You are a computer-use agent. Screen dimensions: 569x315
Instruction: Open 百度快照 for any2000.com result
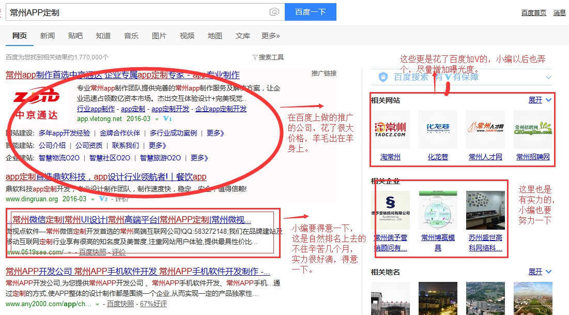tap(120, 304)
